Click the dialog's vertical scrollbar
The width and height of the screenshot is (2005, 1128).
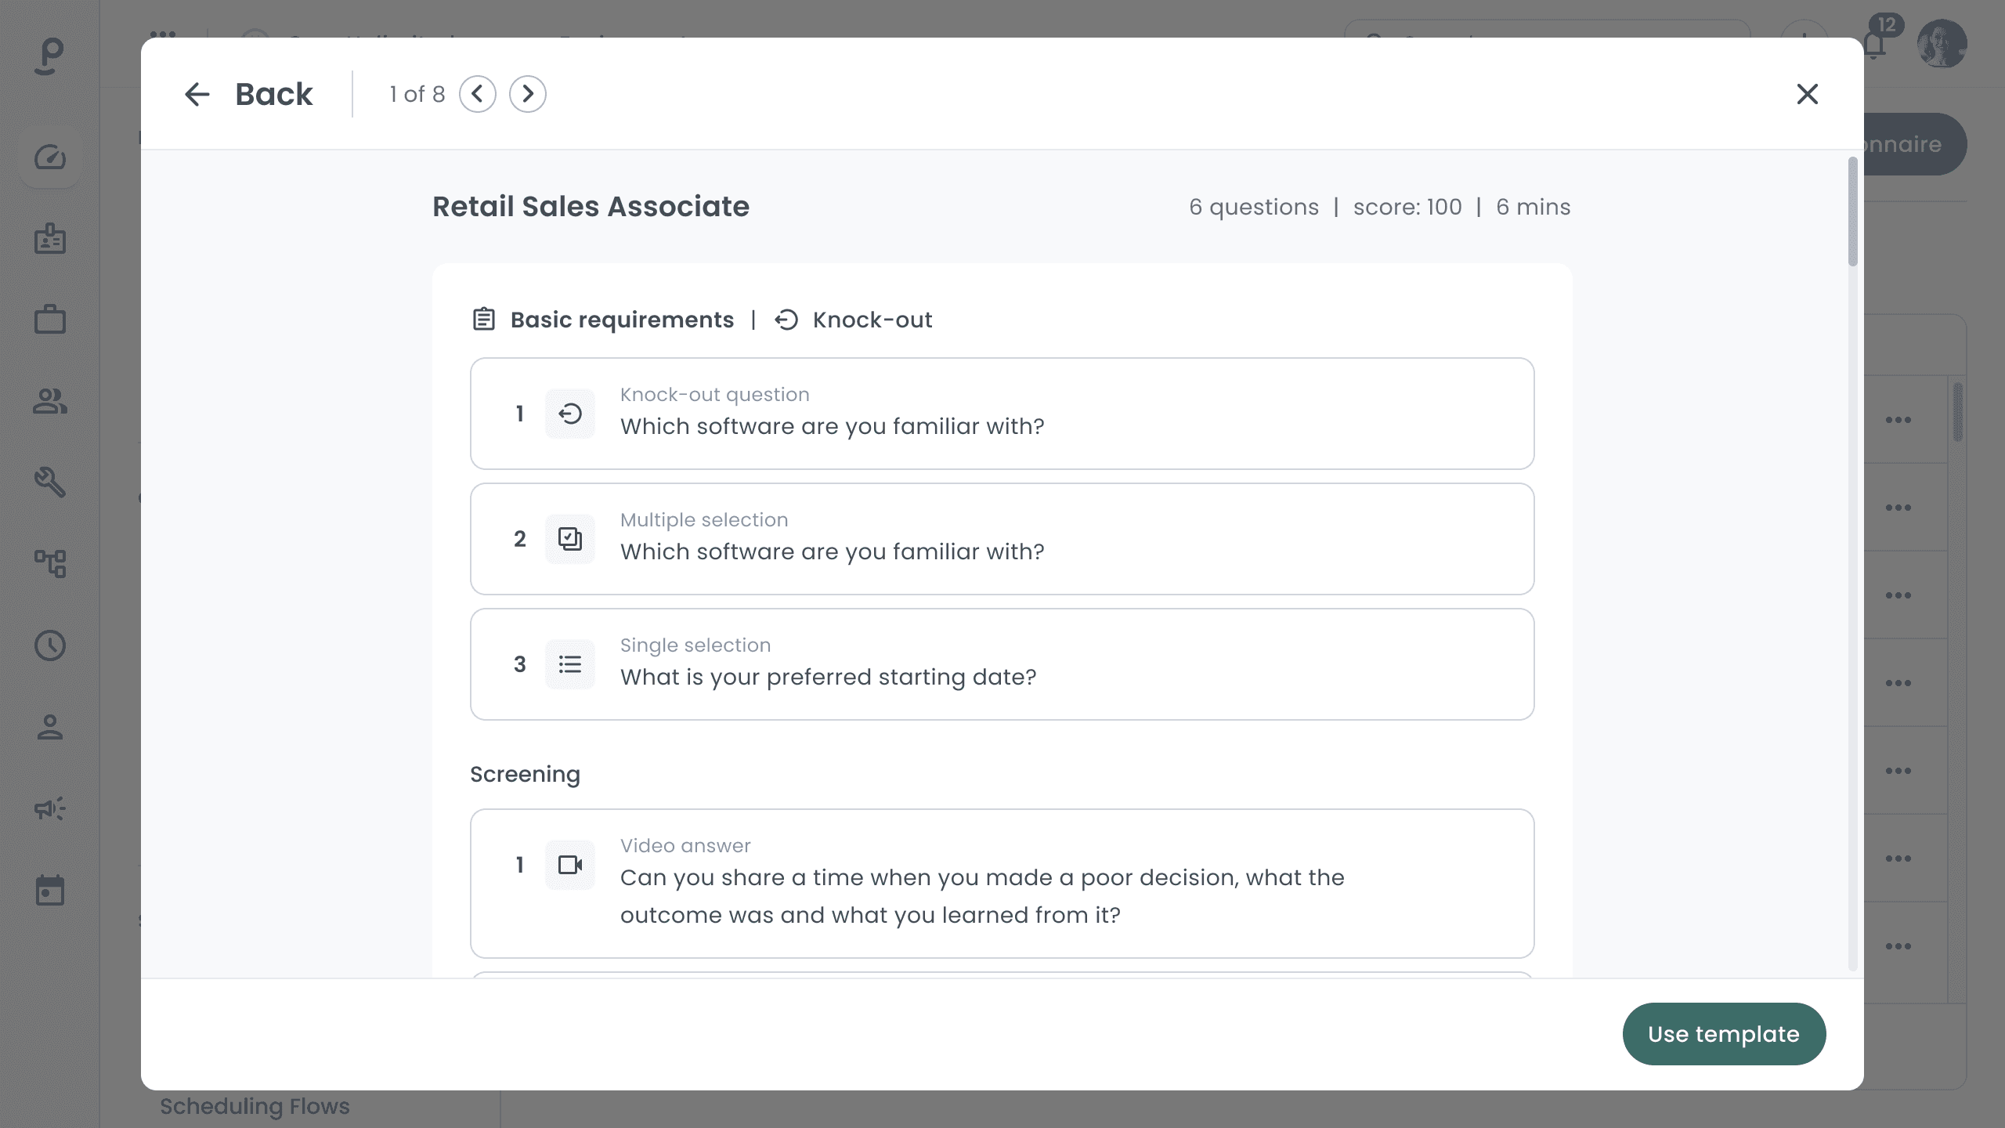[1852, 211]
